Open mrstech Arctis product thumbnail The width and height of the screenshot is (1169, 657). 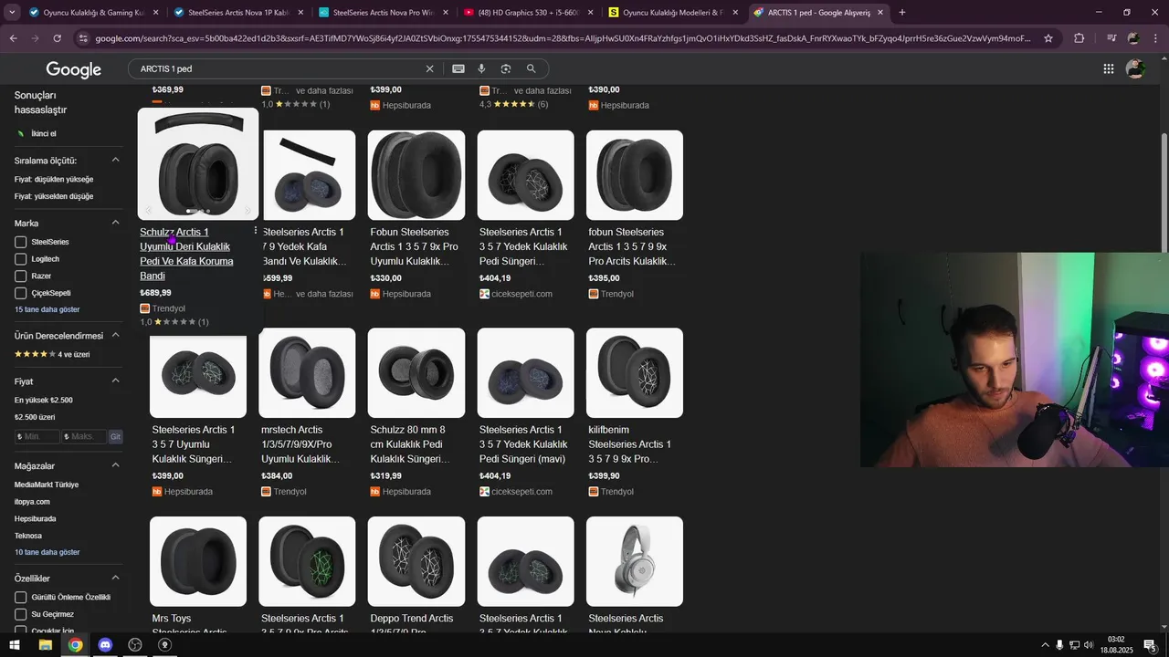click(307, 373)
